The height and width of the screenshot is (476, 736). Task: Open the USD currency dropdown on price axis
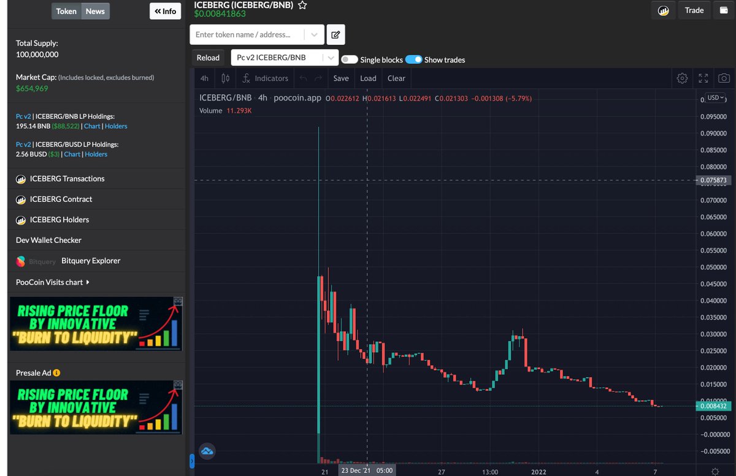point(715,98)
